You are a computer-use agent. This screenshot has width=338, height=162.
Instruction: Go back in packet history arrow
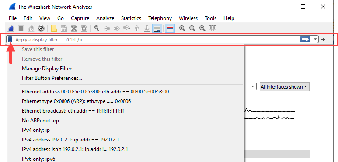point(107,28)
